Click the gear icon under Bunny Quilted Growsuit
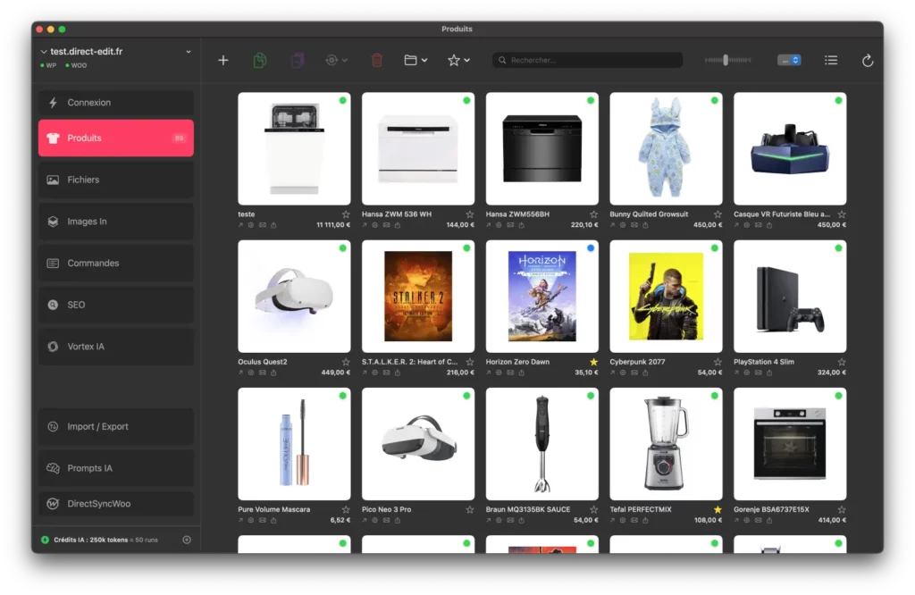This screenshot has height=595, width=915. [623, 225]
